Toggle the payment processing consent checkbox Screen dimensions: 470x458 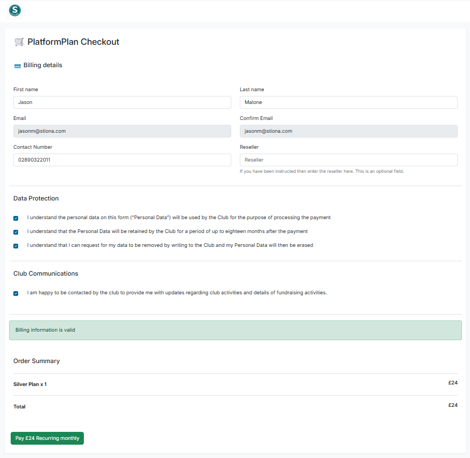(15, 218)
